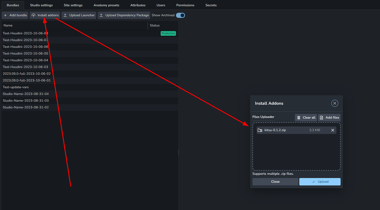Click the upload arrow icon on Upload Launcher

coord(65,15)
